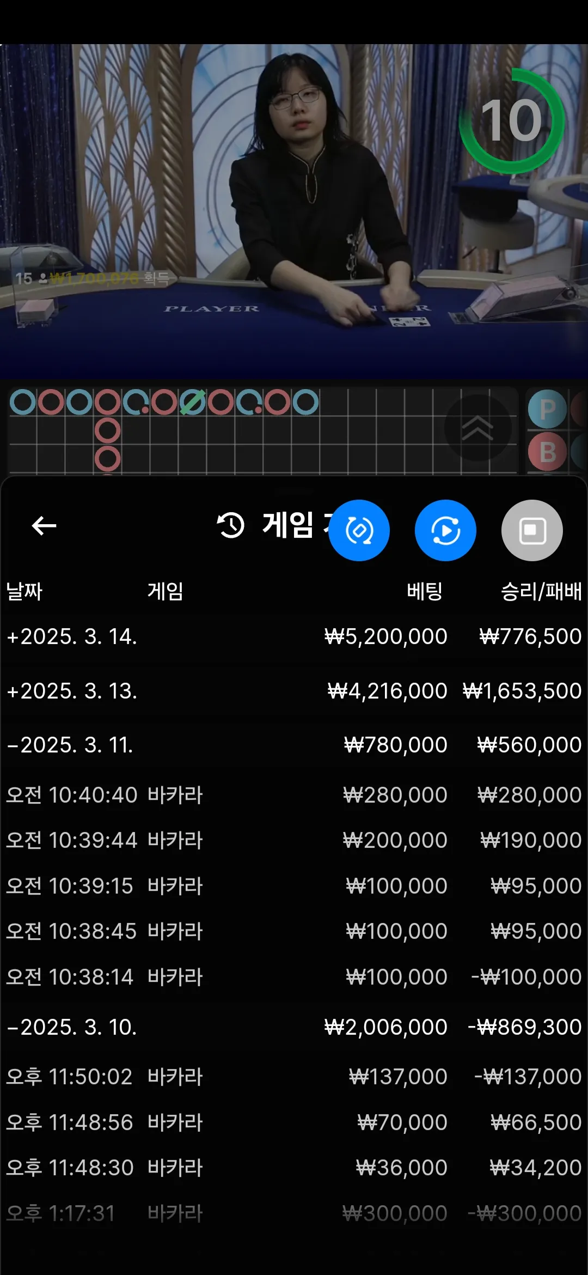Open the 오후 11:48:30 바카라 entry
Viewport: 588px width, 1275px height.
point(294,1168)
